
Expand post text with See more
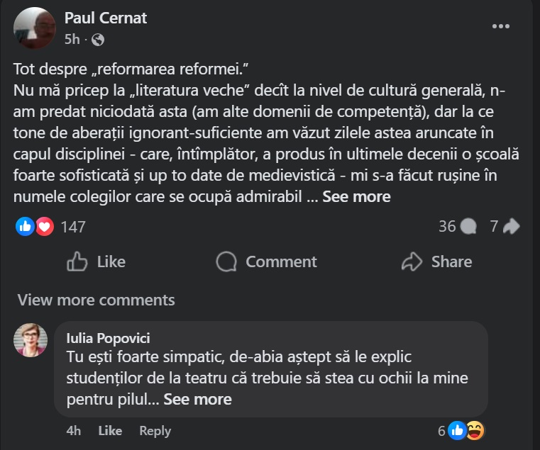(x=356, y=196)
